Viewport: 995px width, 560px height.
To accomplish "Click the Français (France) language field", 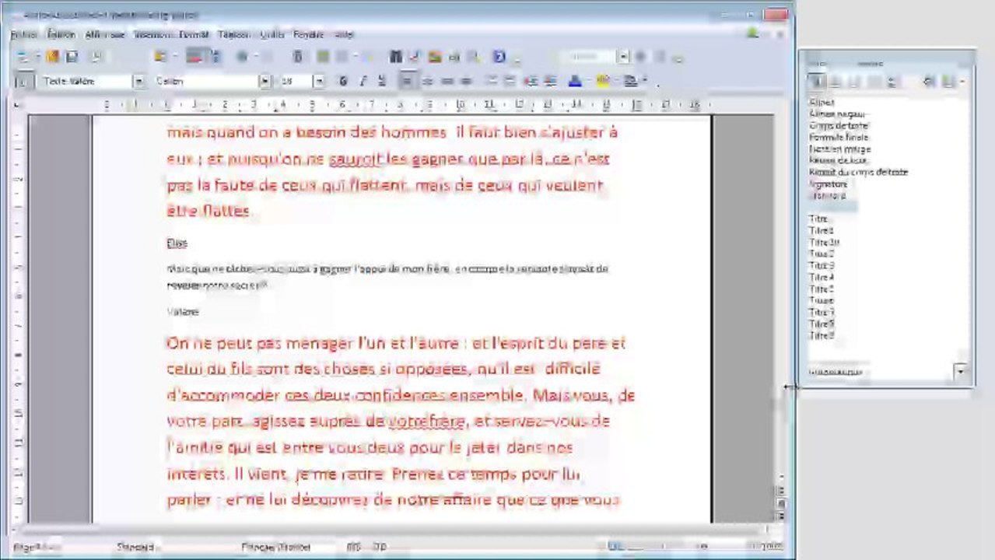I will (276, 547).
